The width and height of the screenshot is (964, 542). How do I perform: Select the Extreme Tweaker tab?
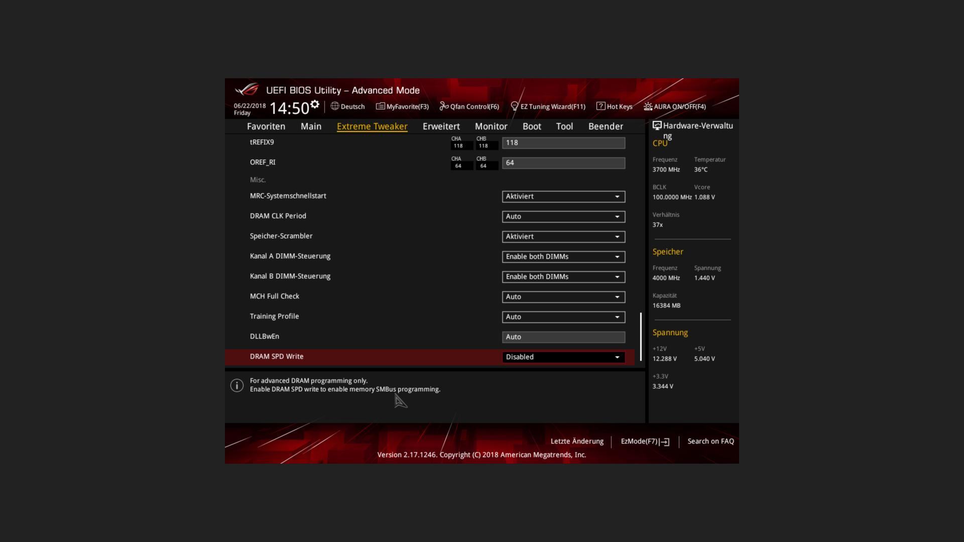pos(372,126)
